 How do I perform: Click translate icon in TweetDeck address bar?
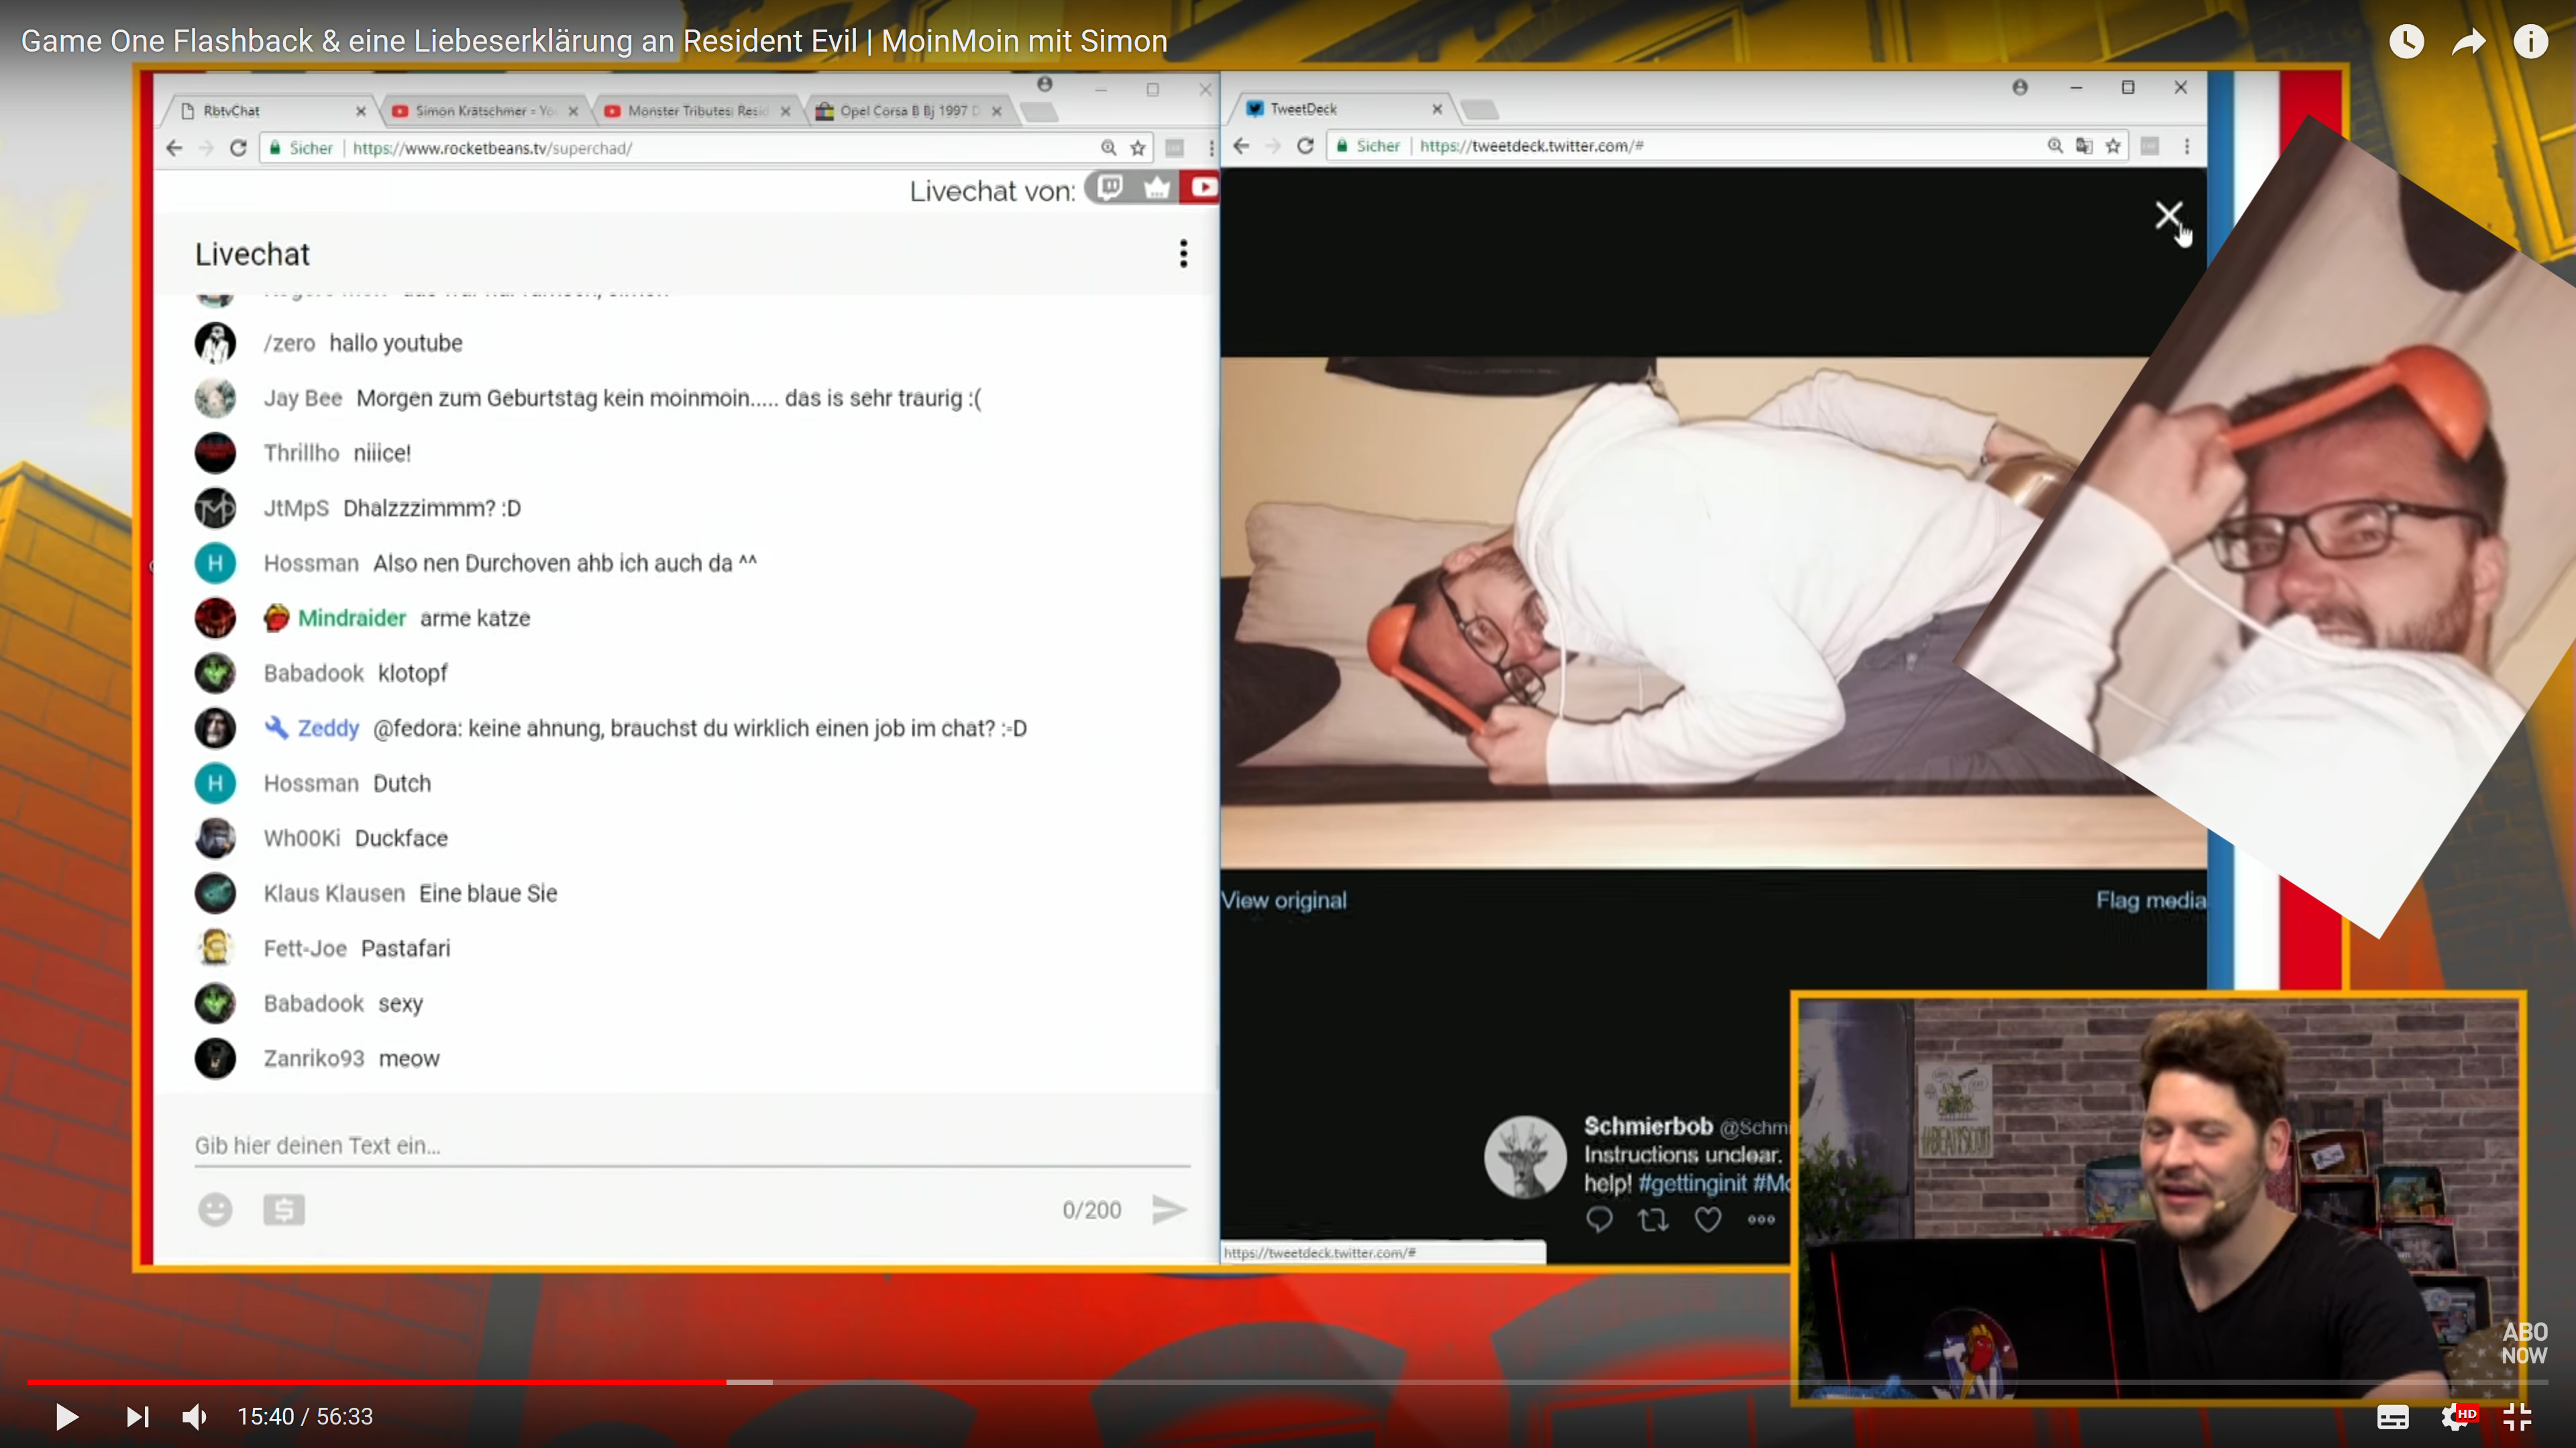2084,146
